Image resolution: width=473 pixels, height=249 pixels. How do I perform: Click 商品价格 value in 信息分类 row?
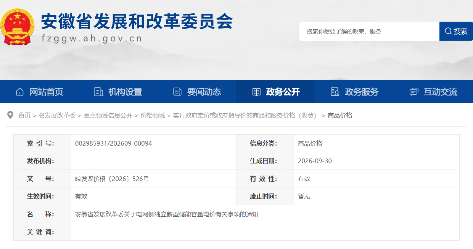[310, 143]
